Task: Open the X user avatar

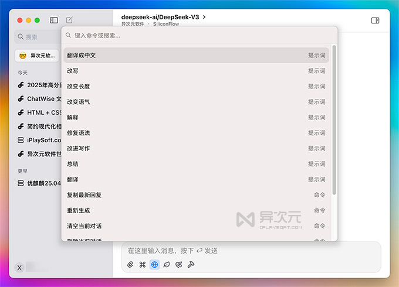Action: (x=19, y=268)
